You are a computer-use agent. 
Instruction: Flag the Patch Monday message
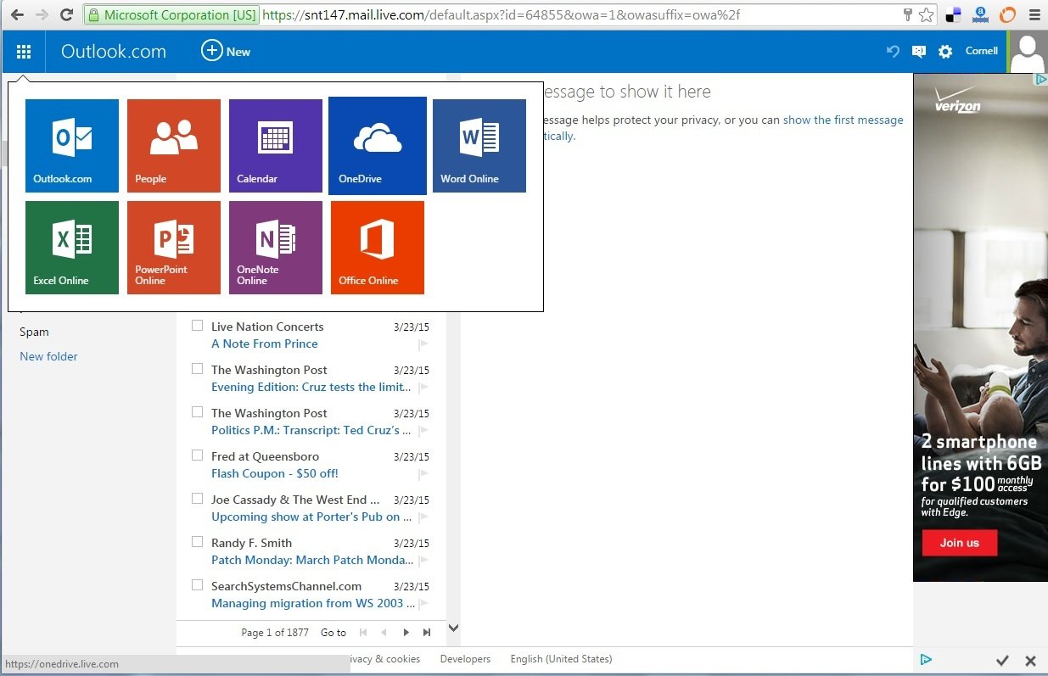(423, 561)
